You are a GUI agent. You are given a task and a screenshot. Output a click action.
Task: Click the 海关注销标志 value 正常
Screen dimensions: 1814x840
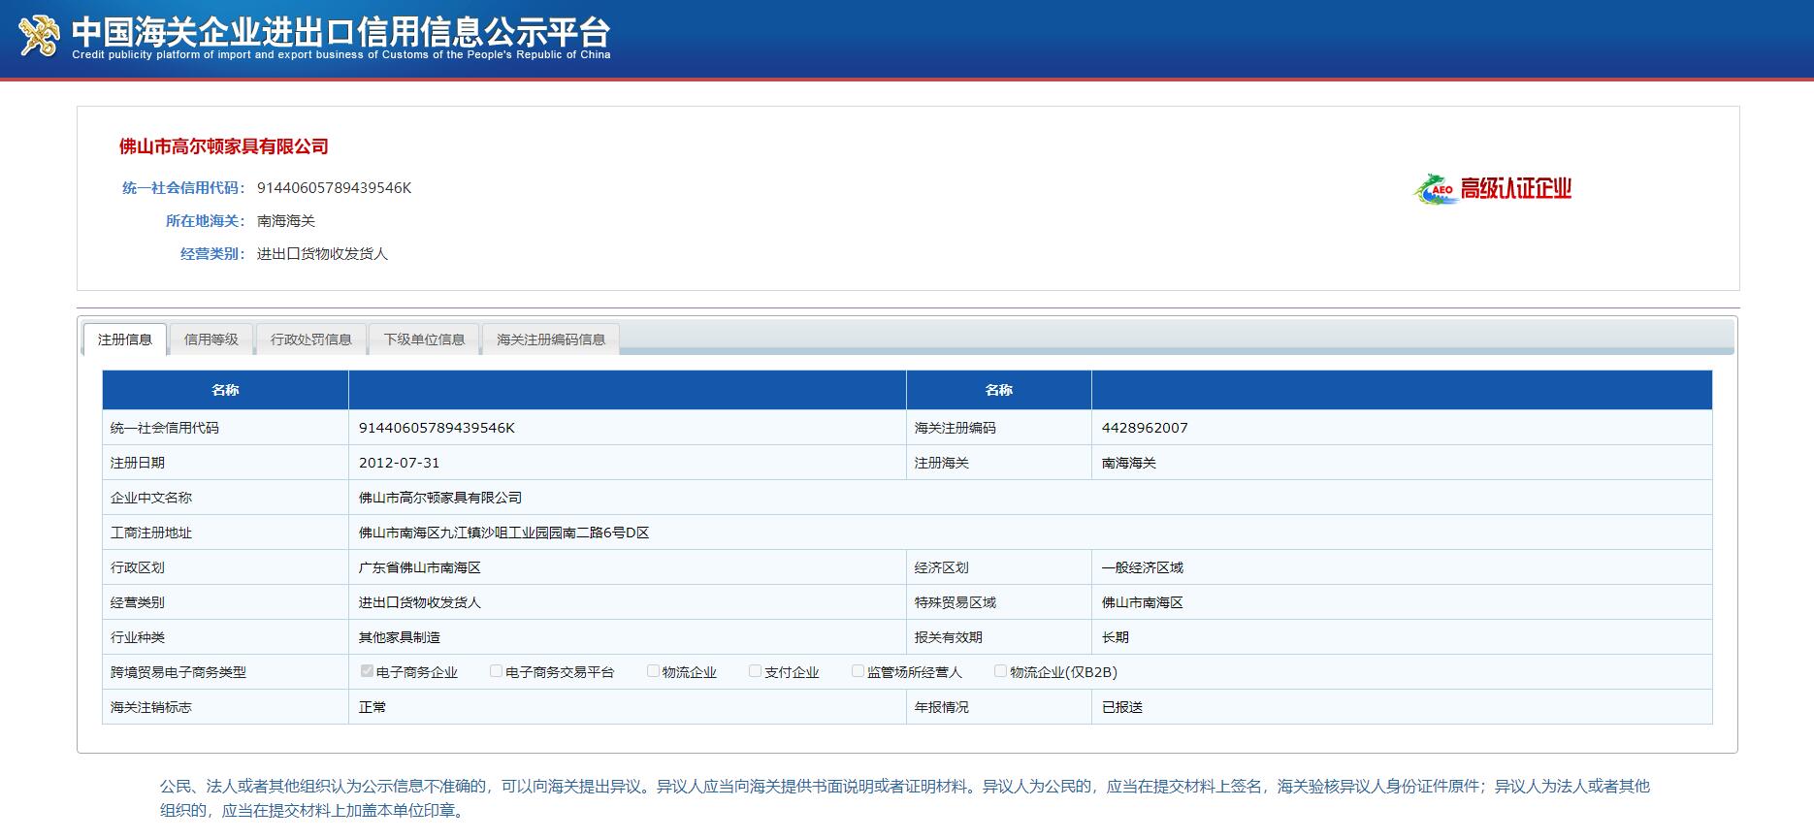pyautogui.click(x=373, y=707)
